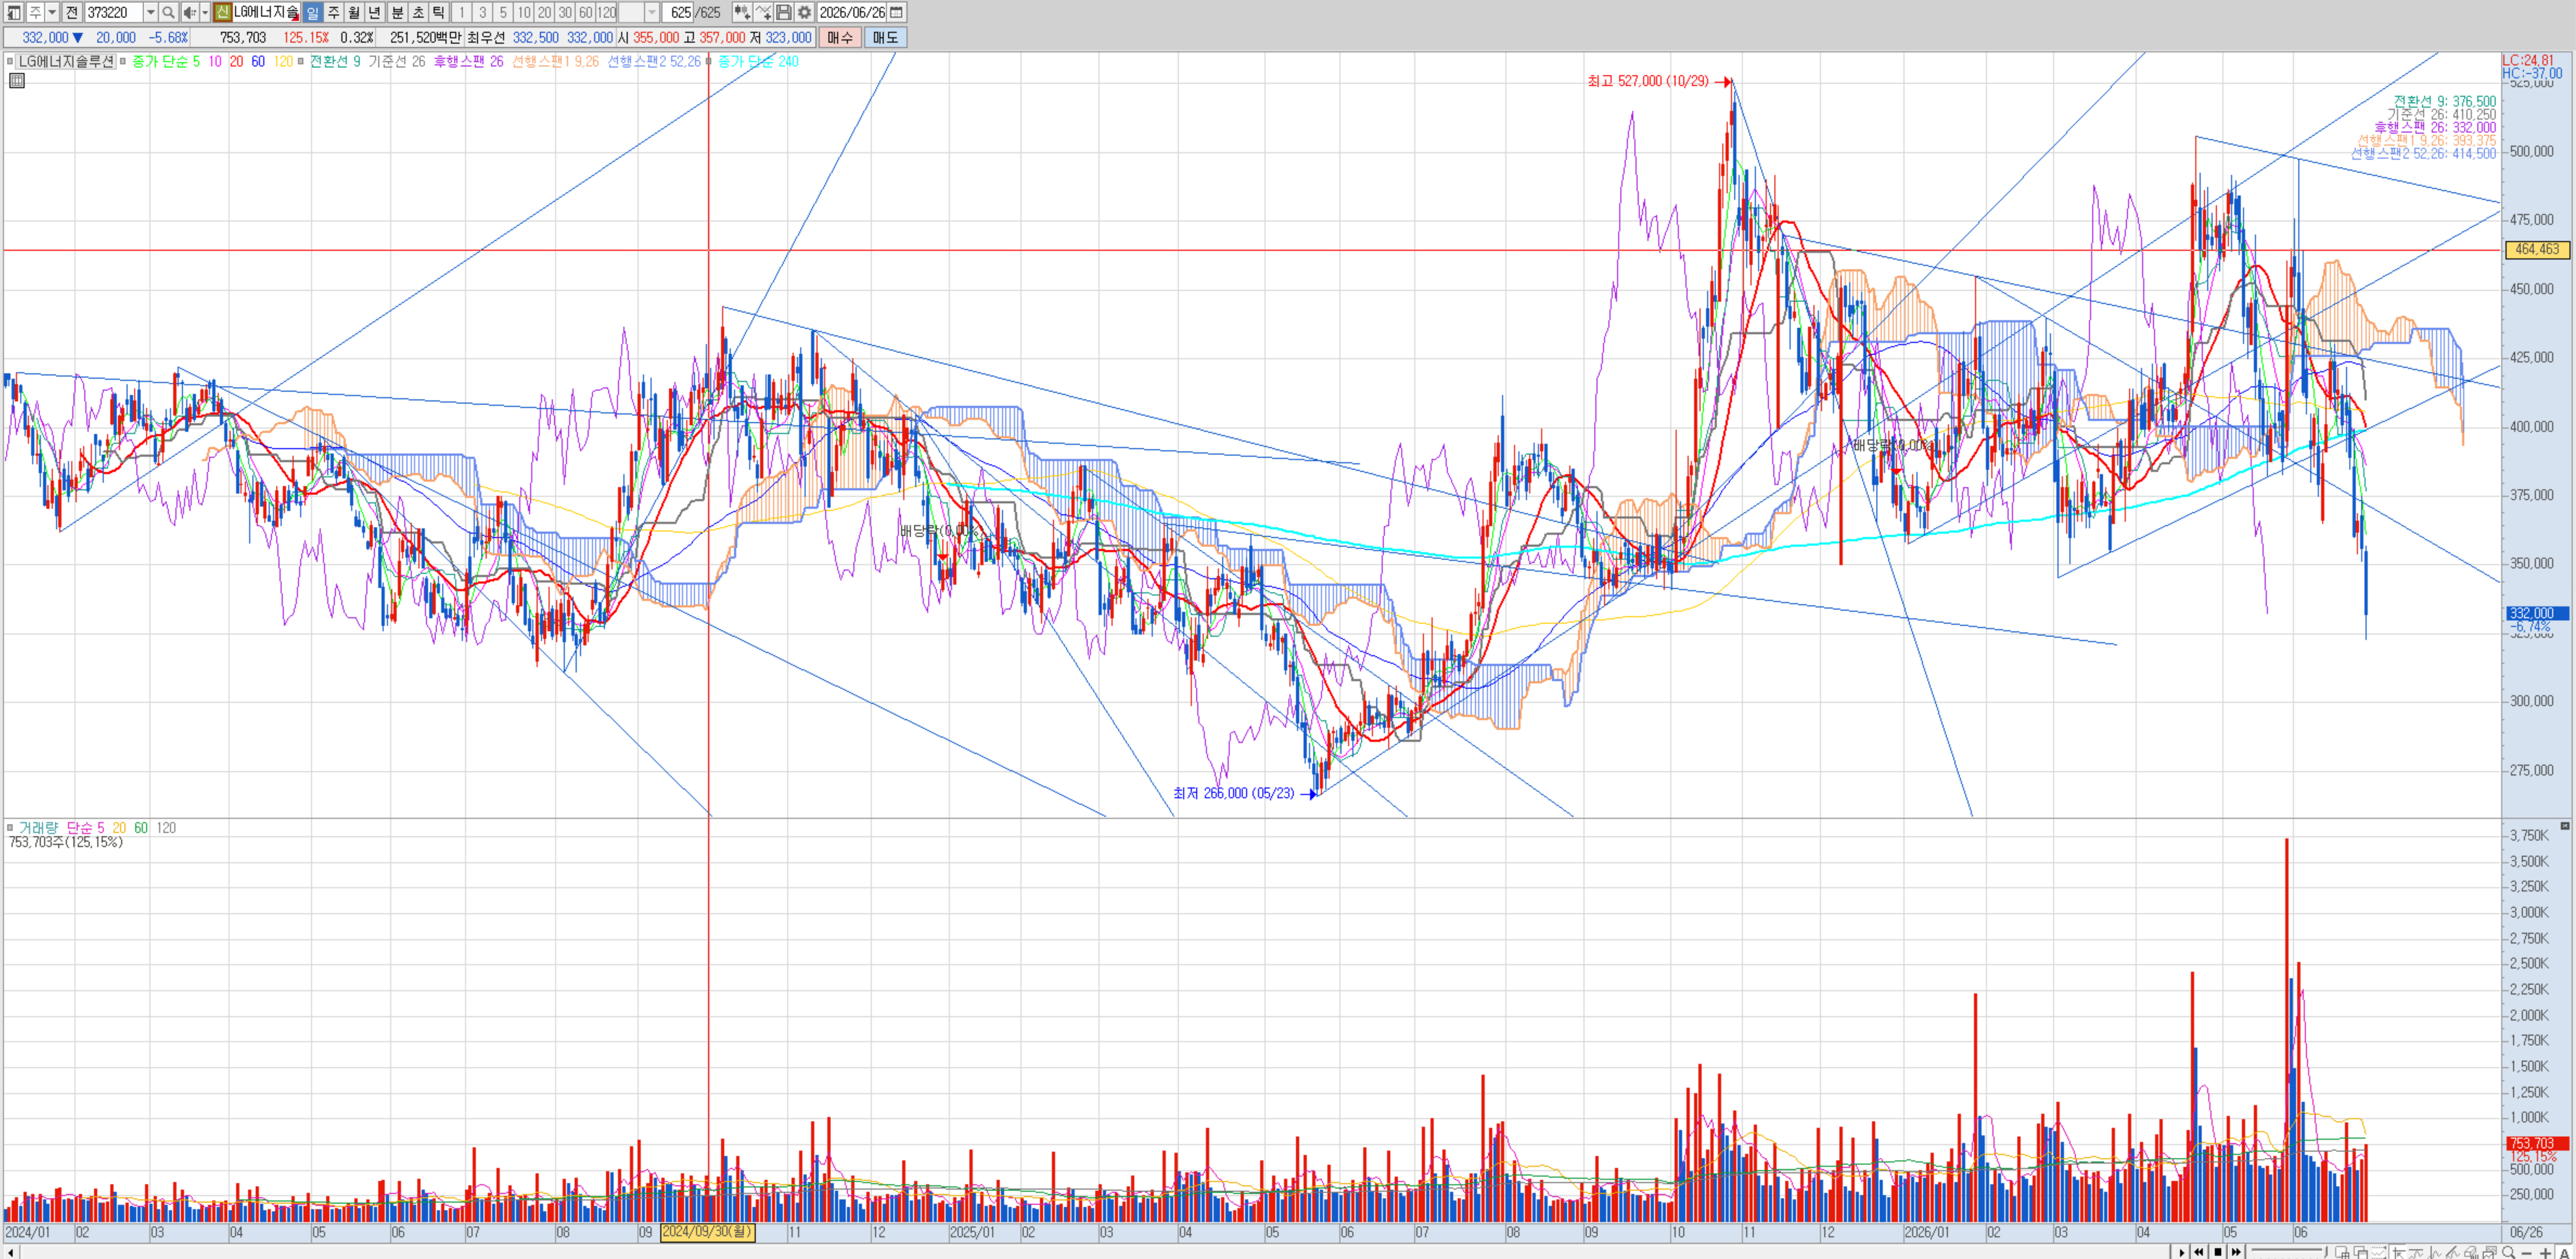Viewport: 2576px width, 1259px height.
Task: Open chart settings gear icon
Action: [x=804, y=12]
